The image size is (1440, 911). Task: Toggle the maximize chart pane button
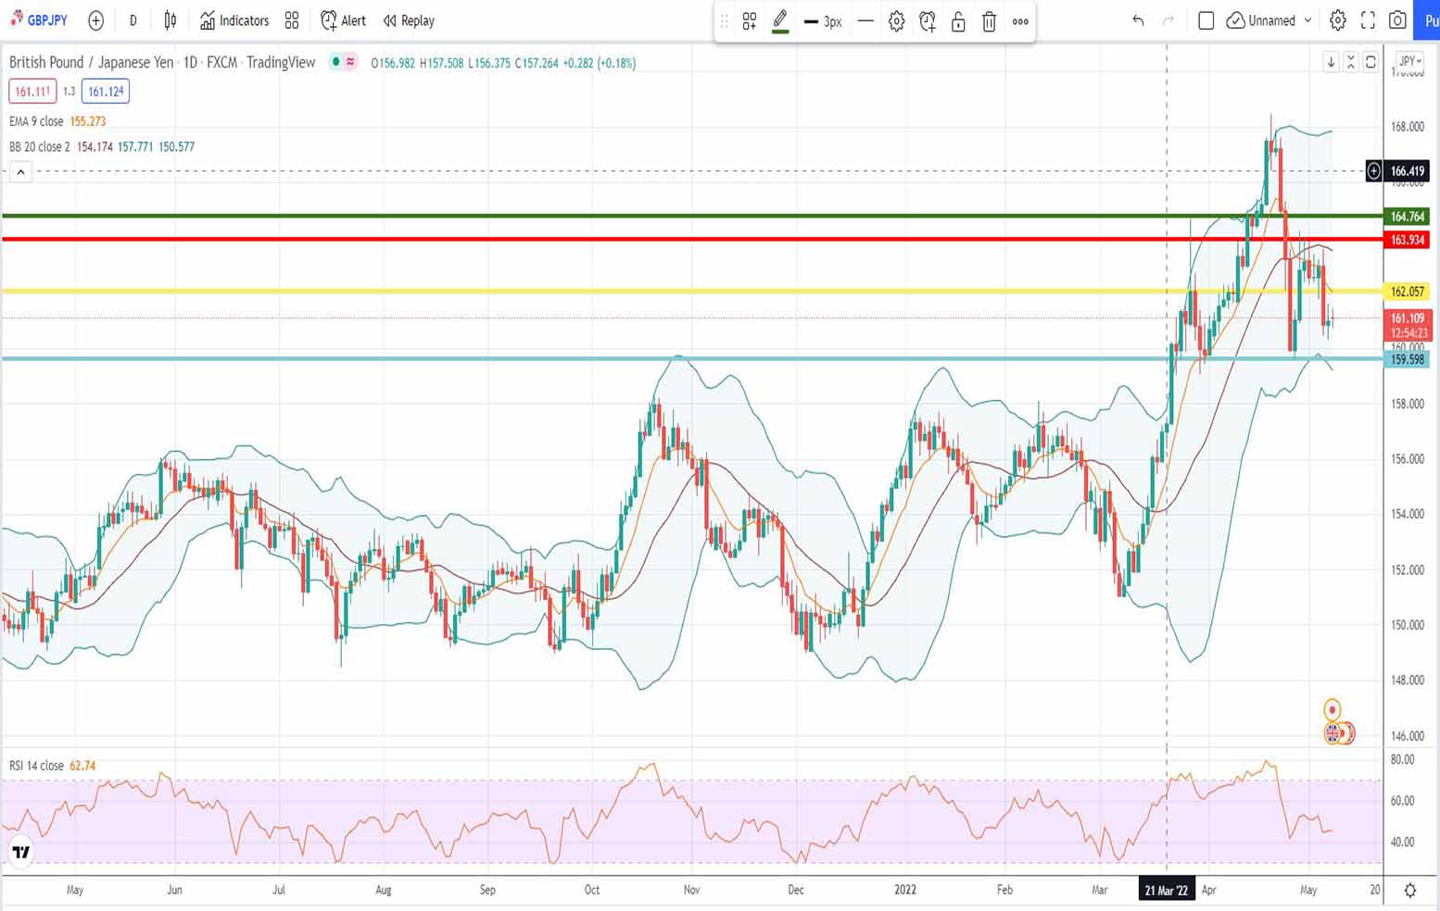(1371, 62)
